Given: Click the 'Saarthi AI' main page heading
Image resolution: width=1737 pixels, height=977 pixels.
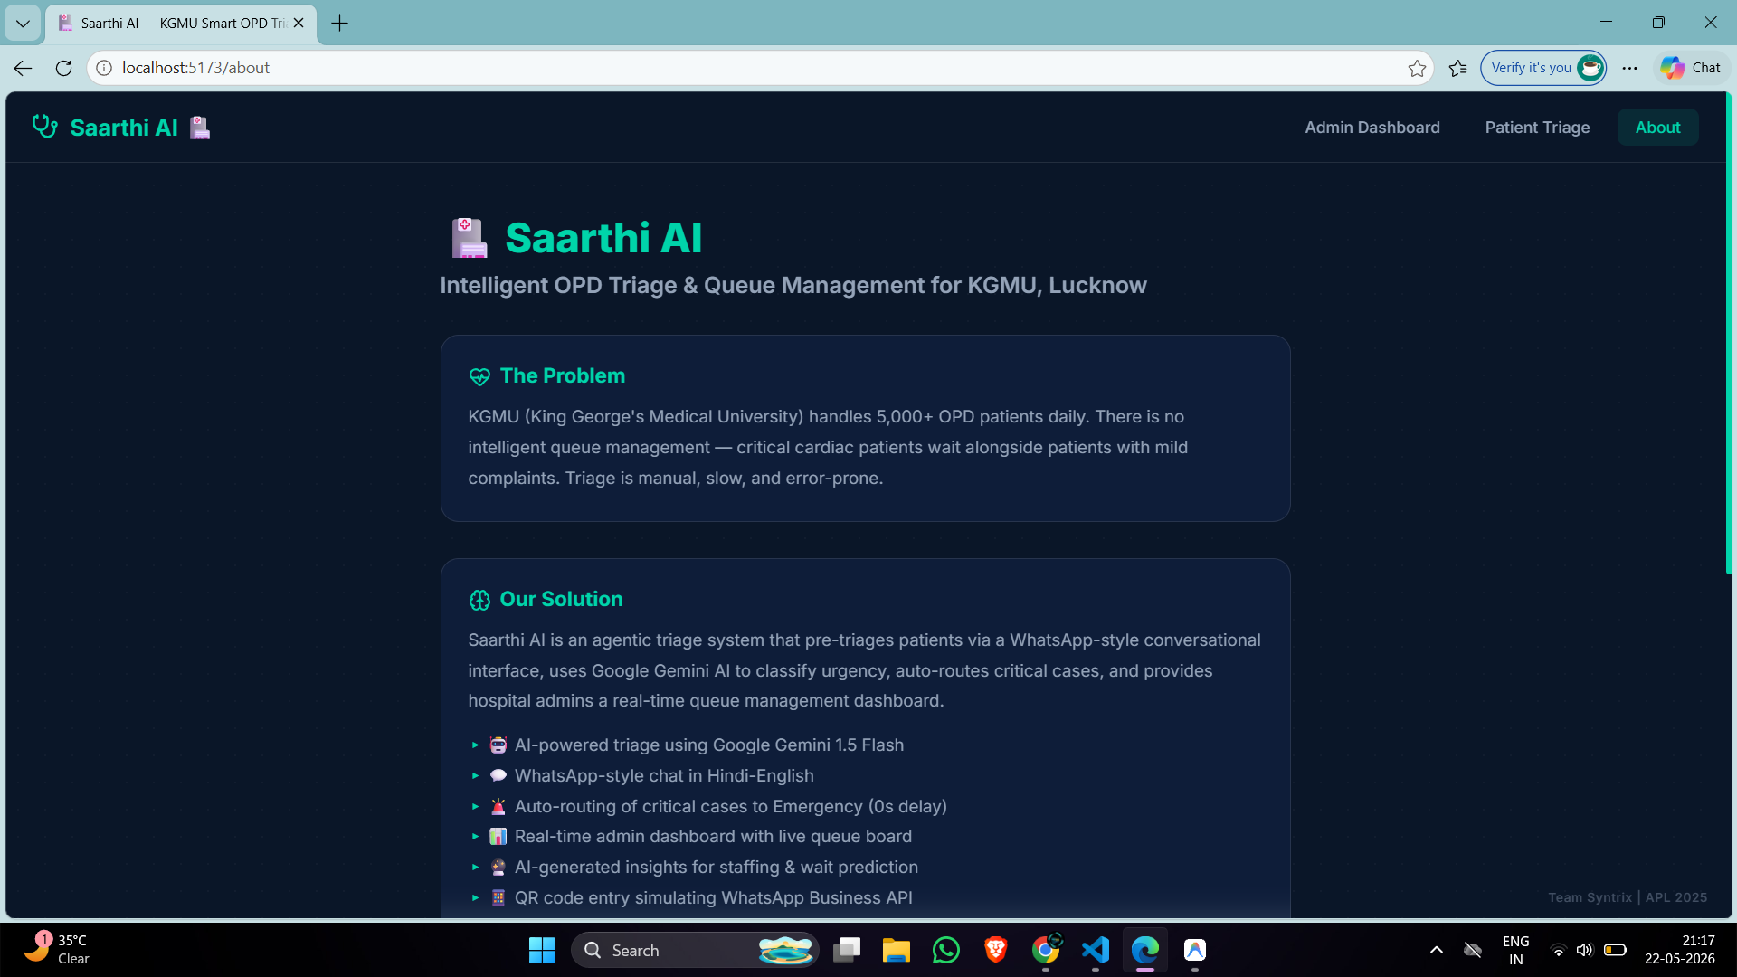Looking at the screenshot, I should point(603,238).
